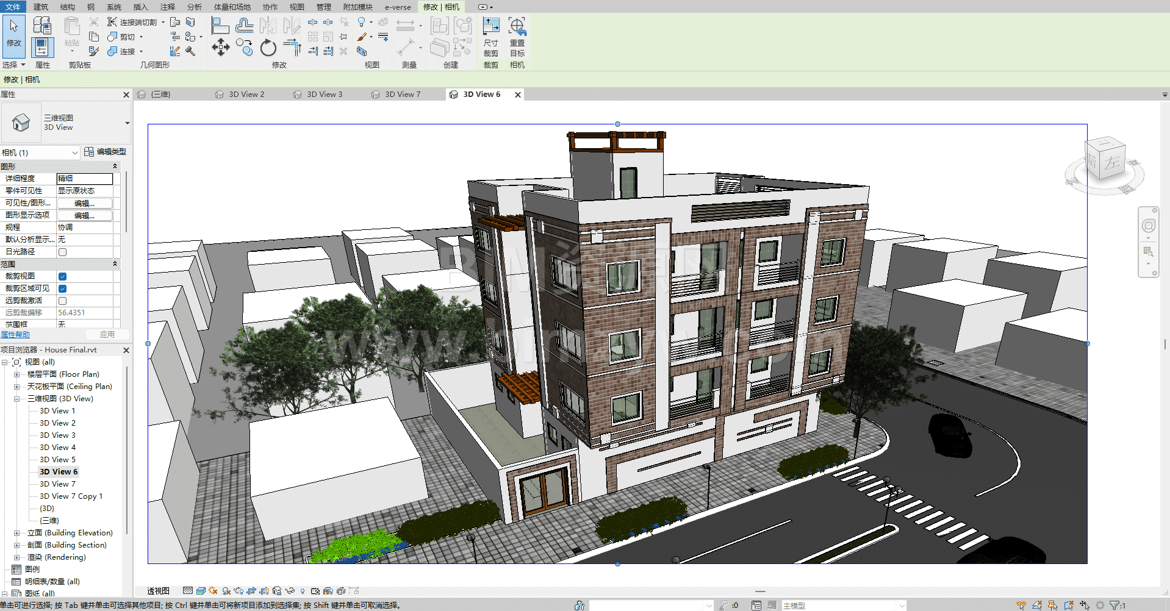Open the 属性帮助 properties help link

[15, 335]
